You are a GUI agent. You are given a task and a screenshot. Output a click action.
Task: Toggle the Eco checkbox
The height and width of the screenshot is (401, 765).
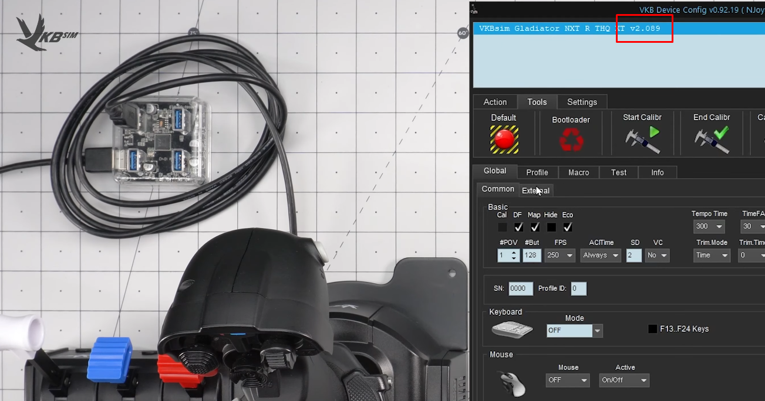tap(568, 227)
